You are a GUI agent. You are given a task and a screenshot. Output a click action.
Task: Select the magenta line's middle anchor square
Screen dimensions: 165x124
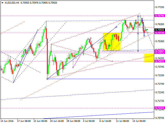[82, 53]
